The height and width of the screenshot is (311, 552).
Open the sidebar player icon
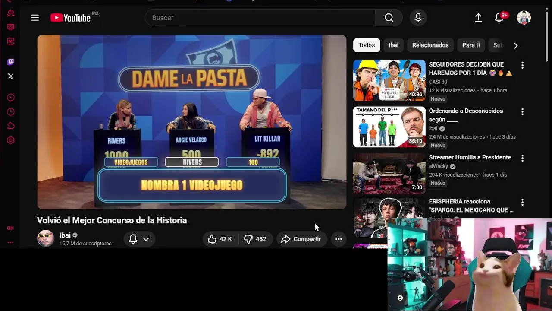pyautogui.click(x=11, y=98)
